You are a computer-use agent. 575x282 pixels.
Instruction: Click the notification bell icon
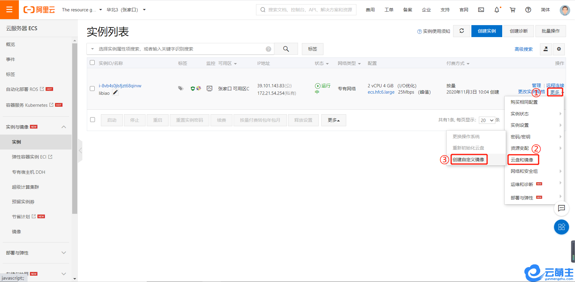coord(497,10)
